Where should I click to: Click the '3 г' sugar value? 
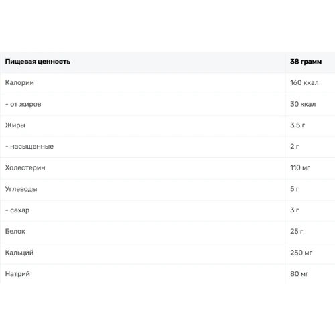(x=295, y=210)
